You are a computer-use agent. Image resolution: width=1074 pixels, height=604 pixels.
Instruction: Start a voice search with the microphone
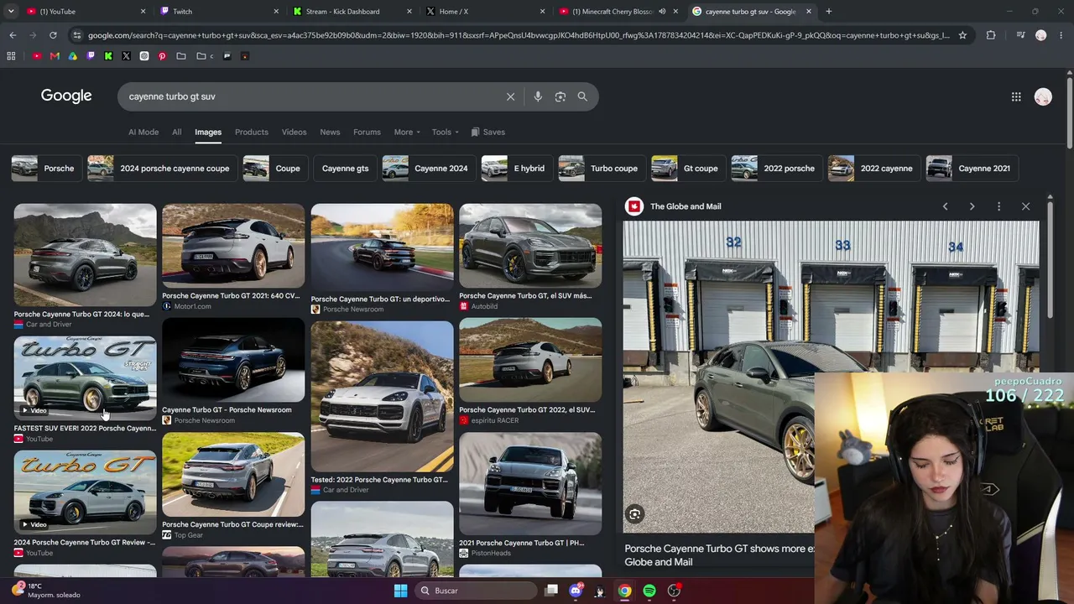click(x=538, y=96)
